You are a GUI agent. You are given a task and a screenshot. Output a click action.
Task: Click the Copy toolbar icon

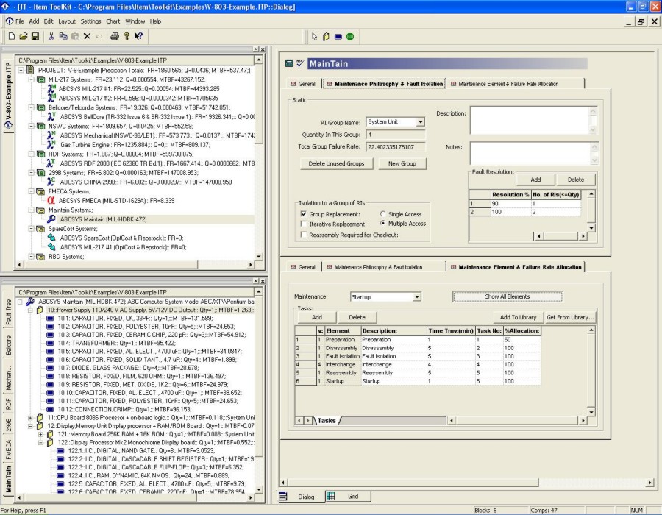[x=63, y=36]
